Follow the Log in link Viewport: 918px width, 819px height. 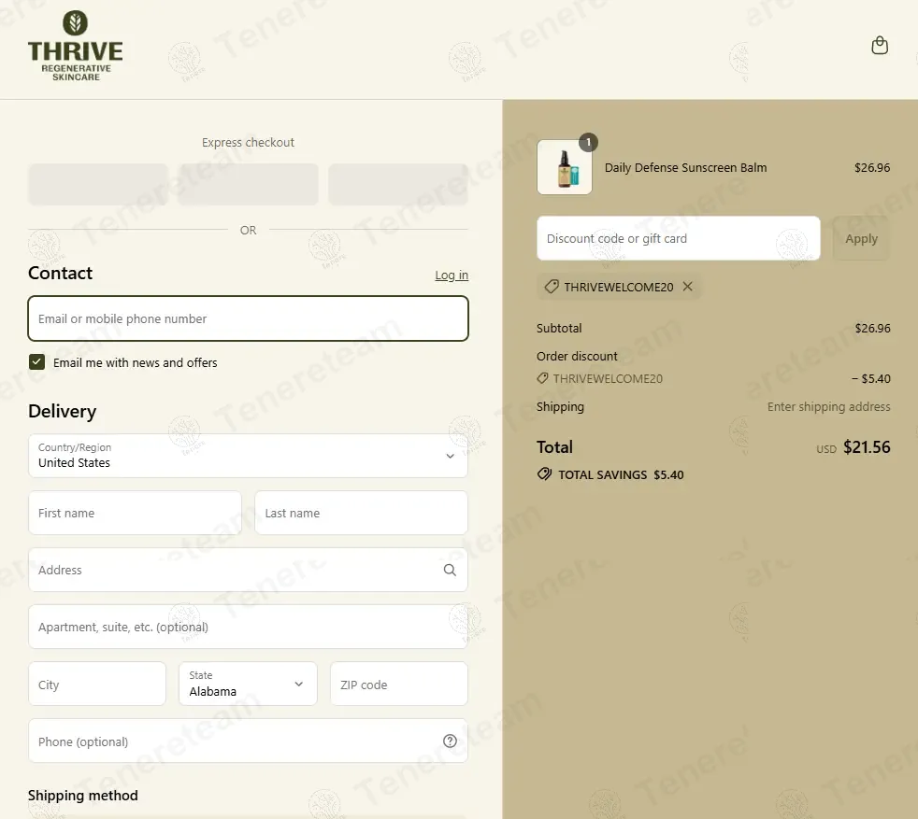click(452, 275)
